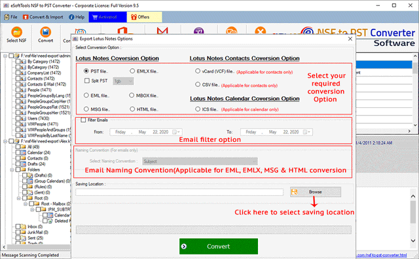Open the Offers tab
419x259 pixels.
click(x=144, y=17)
